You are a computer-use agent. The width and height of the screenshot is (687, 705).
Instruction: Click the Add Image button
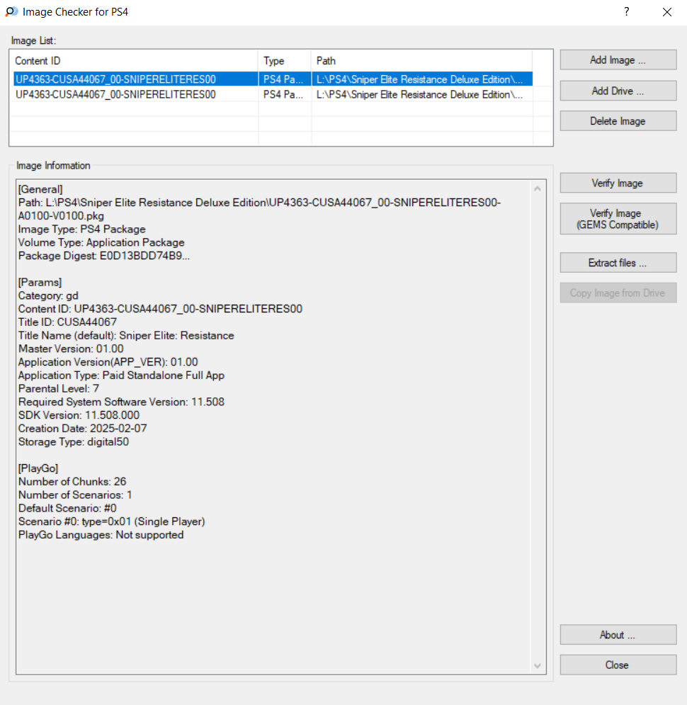point(618,60)
